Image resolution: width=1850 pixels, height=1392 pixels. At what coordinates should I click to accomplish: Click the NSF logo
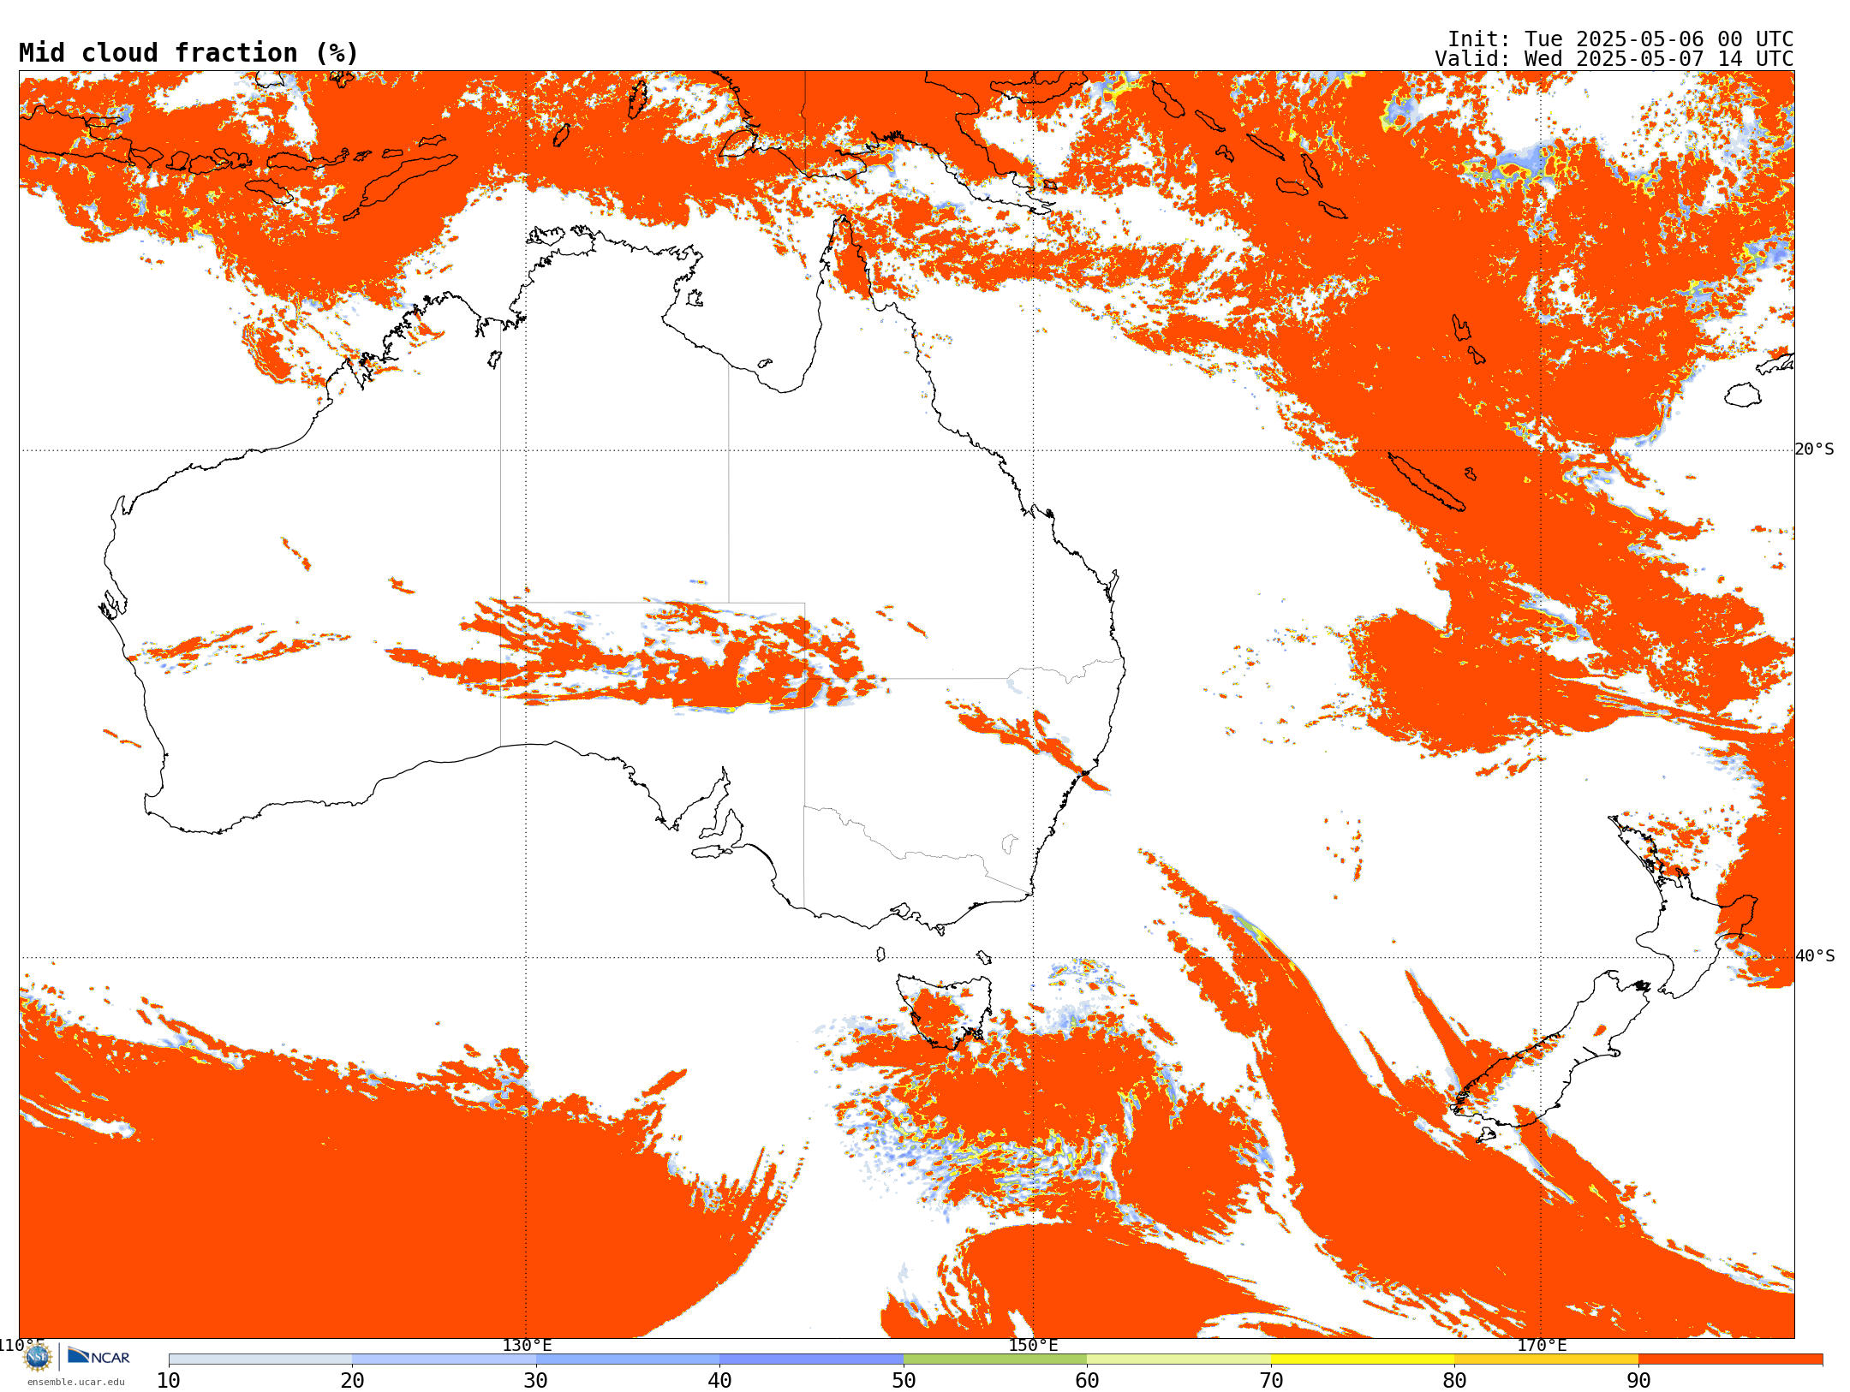coord(38,1357)
